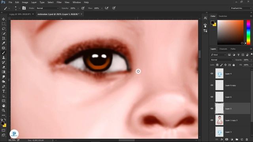253x142 pixels.
Task: Select the Pen tool
Action: [4, 86]
